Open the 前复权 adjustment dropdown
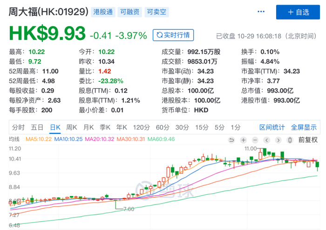The width and height of the screenshot is (326, 230). tap(308, 140)
